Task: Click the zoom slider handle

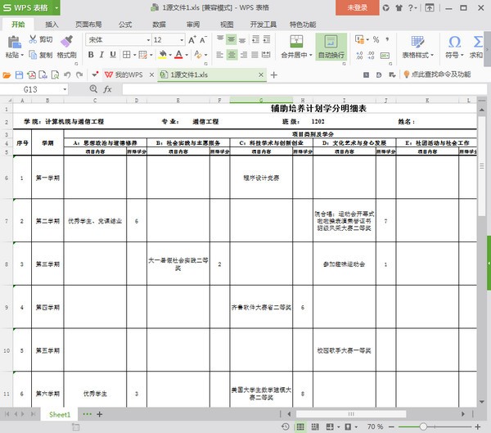Action: 423,426
